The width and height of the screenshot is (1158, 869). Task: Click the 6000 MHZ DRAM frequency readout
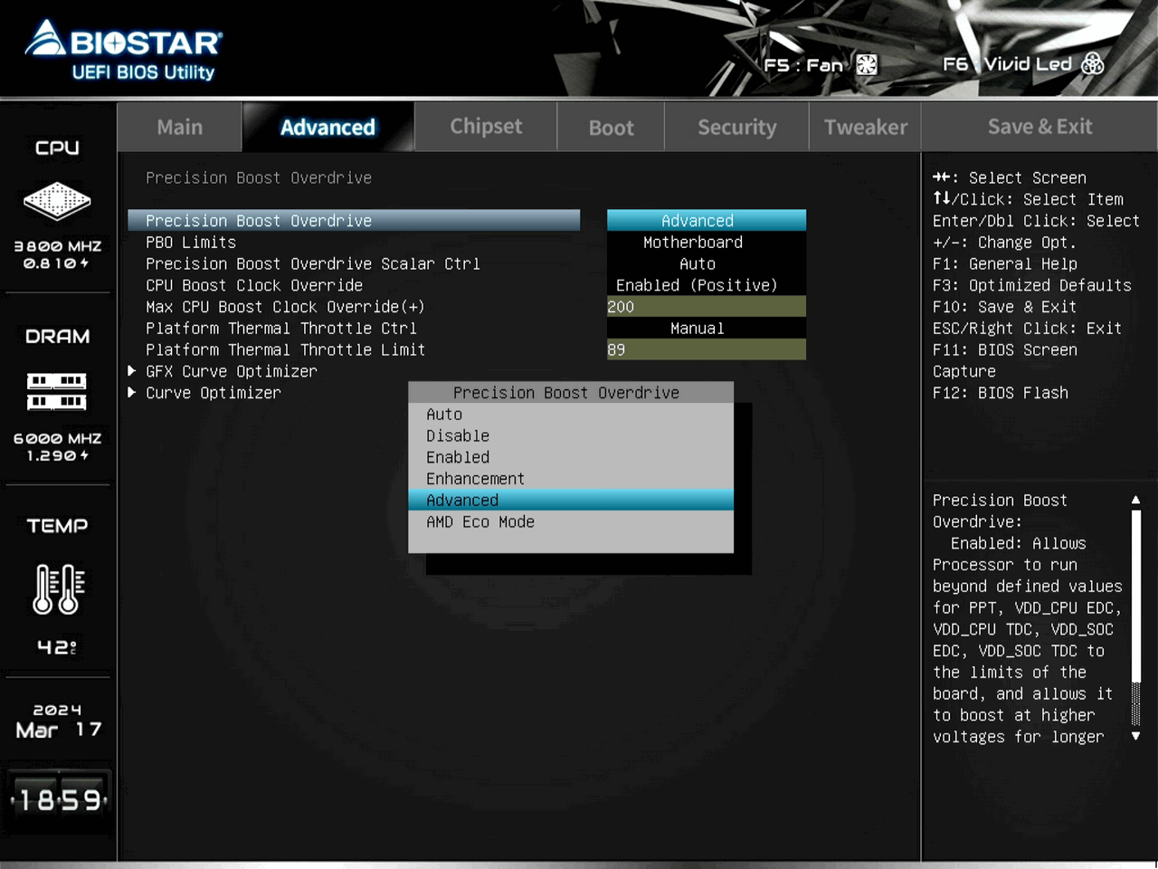coord(57,438)
